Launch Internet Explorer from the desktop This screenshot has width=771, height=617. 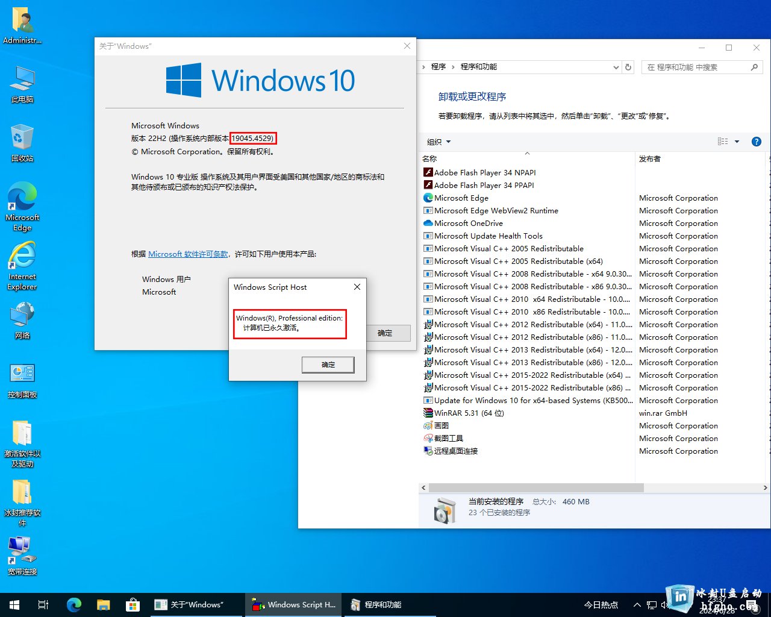pyautogui.click(x=22, y=266)
